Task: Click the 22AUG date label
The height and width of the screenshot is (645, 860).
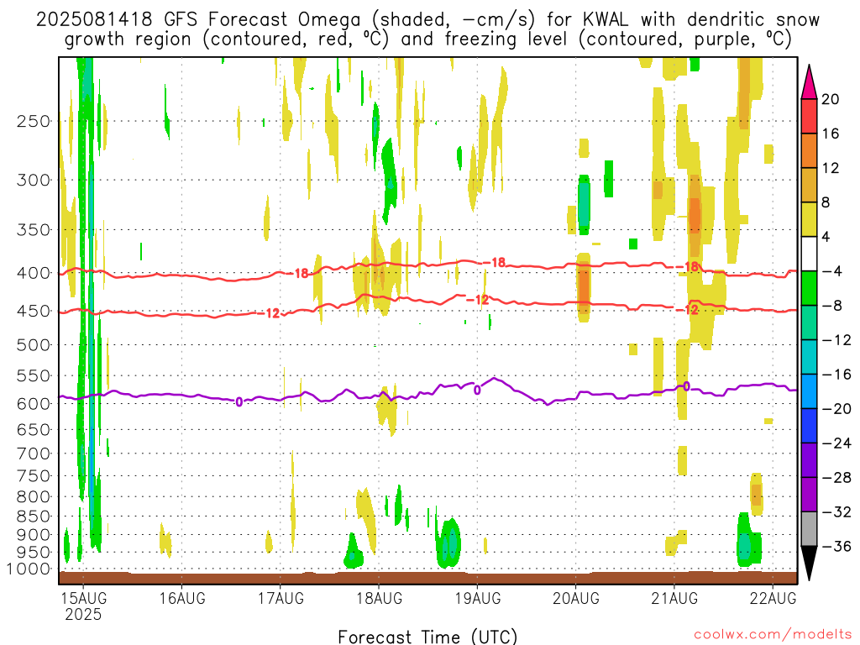Action: coord(773,598)
